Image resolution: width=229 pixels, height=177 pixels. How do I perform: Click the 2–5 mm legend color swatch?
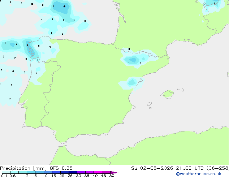[31, 172]
